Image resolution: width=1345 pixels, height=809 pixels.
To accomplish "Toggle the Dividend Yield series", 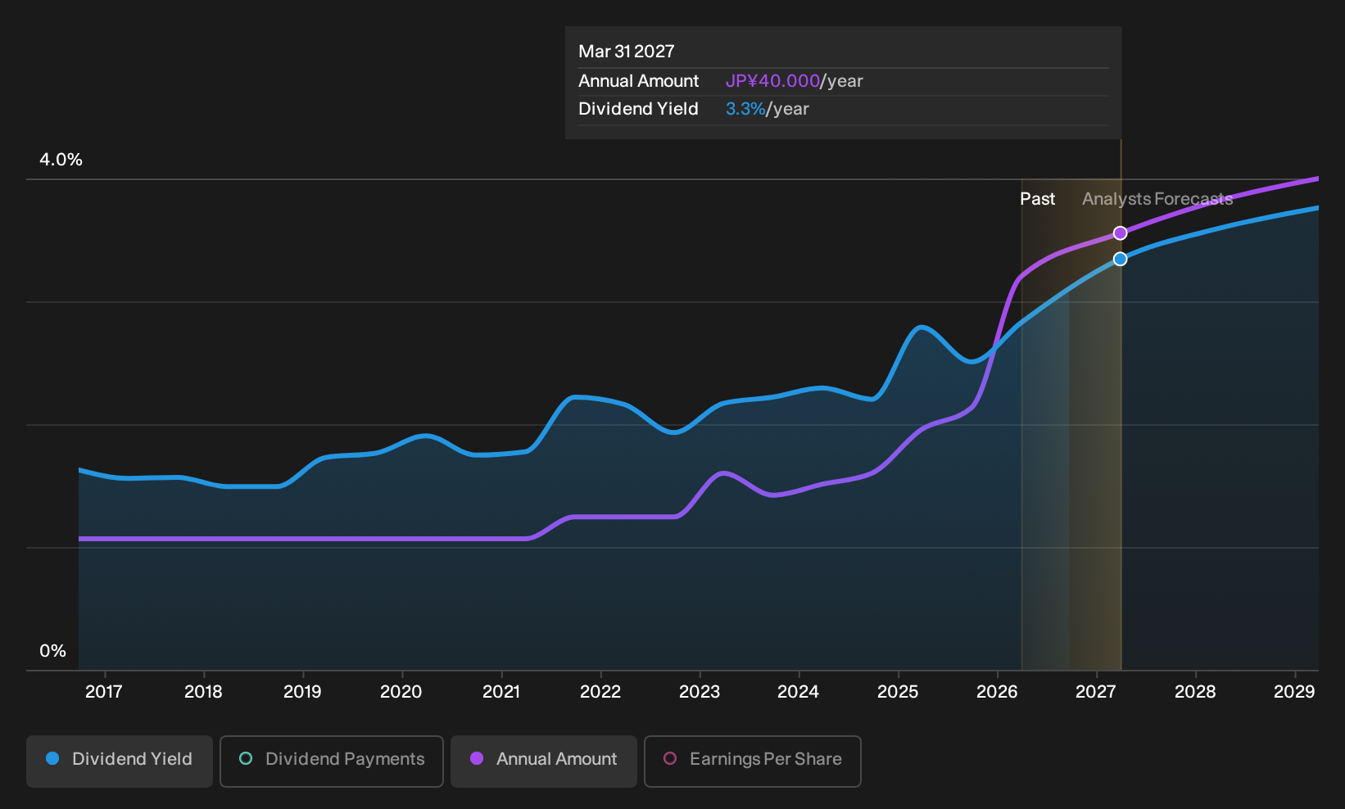I will [x=120, y=762].
